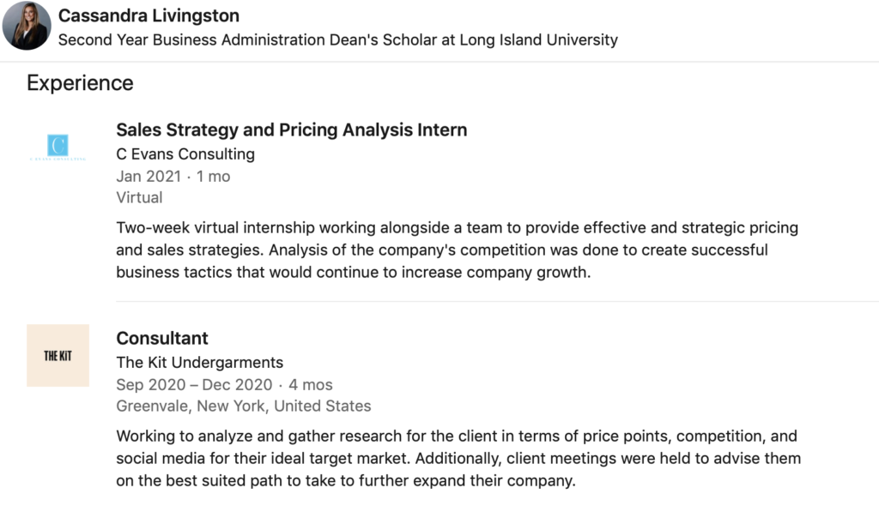Visit the C Evans Consulting company name
This screenshot has width=879, height=506.
click(x=185, y=154)
